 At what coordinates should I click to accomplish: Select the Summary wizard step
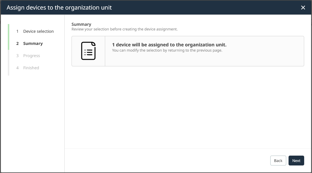tap(33, 43)
